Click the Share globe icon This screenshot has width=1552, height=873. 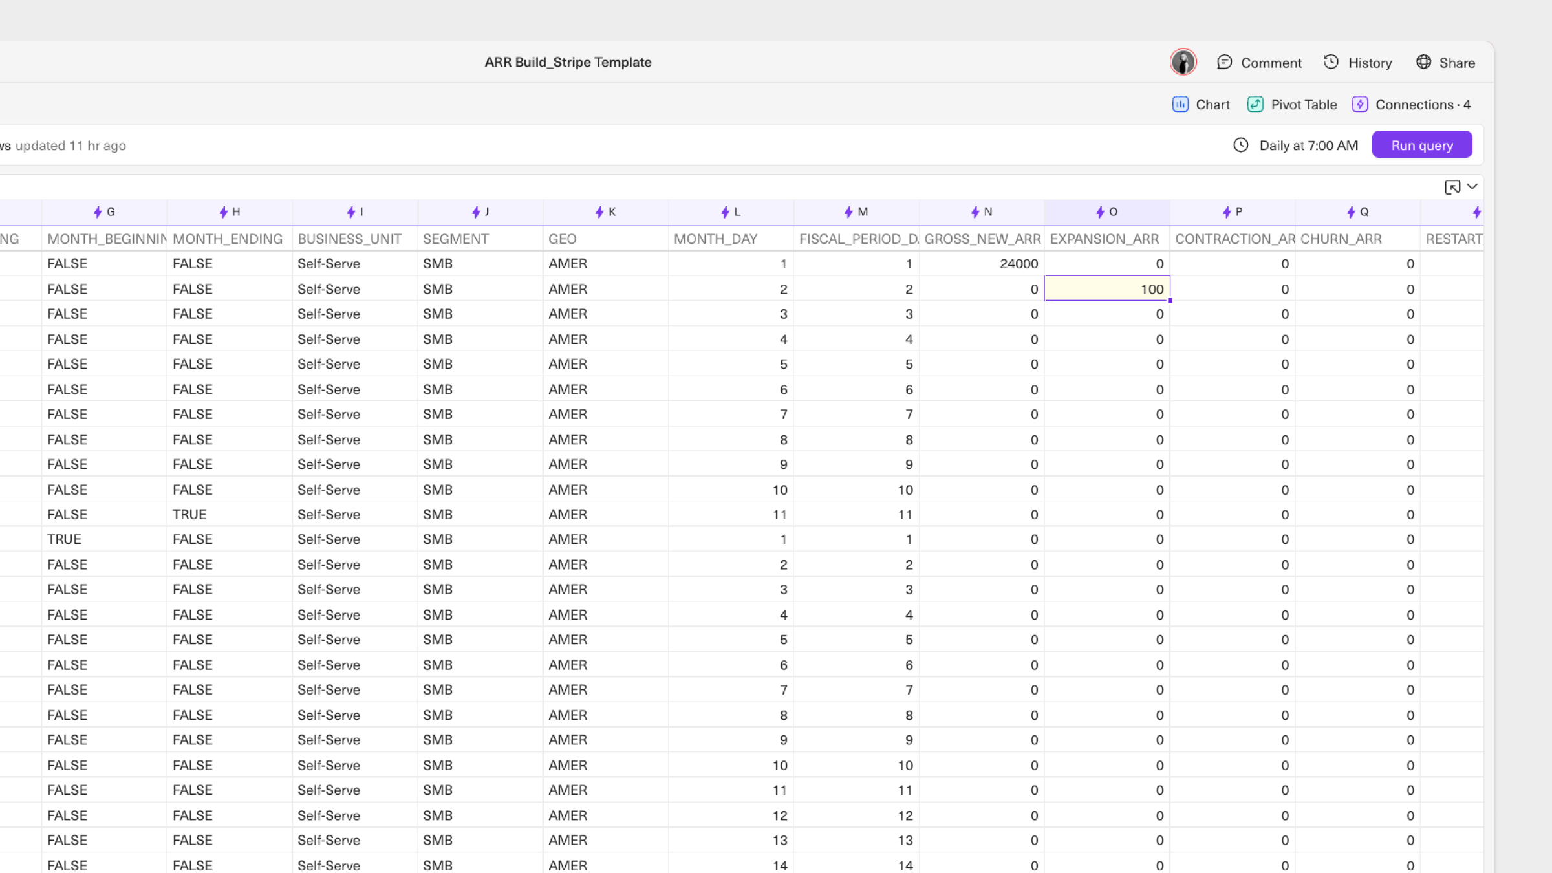coord(1423,62)
